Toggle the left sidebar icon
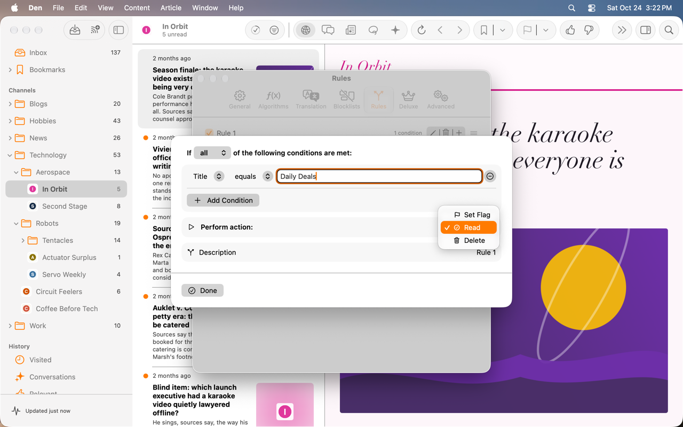The image size is (683, 427). coord(118,30)
